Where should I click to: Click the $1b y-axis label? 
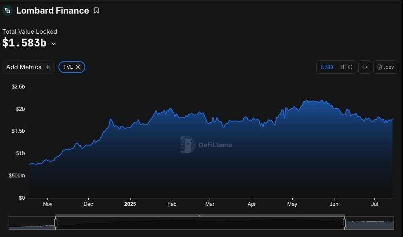[x=20, y=153]
